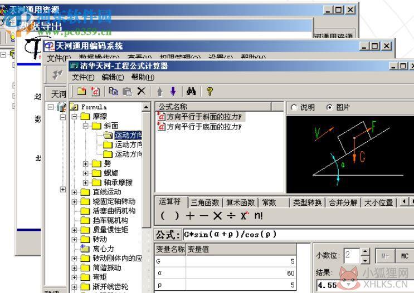Click the new folder toolbar icon
This screenshot has height=293, width=414.
click(81, 91)
